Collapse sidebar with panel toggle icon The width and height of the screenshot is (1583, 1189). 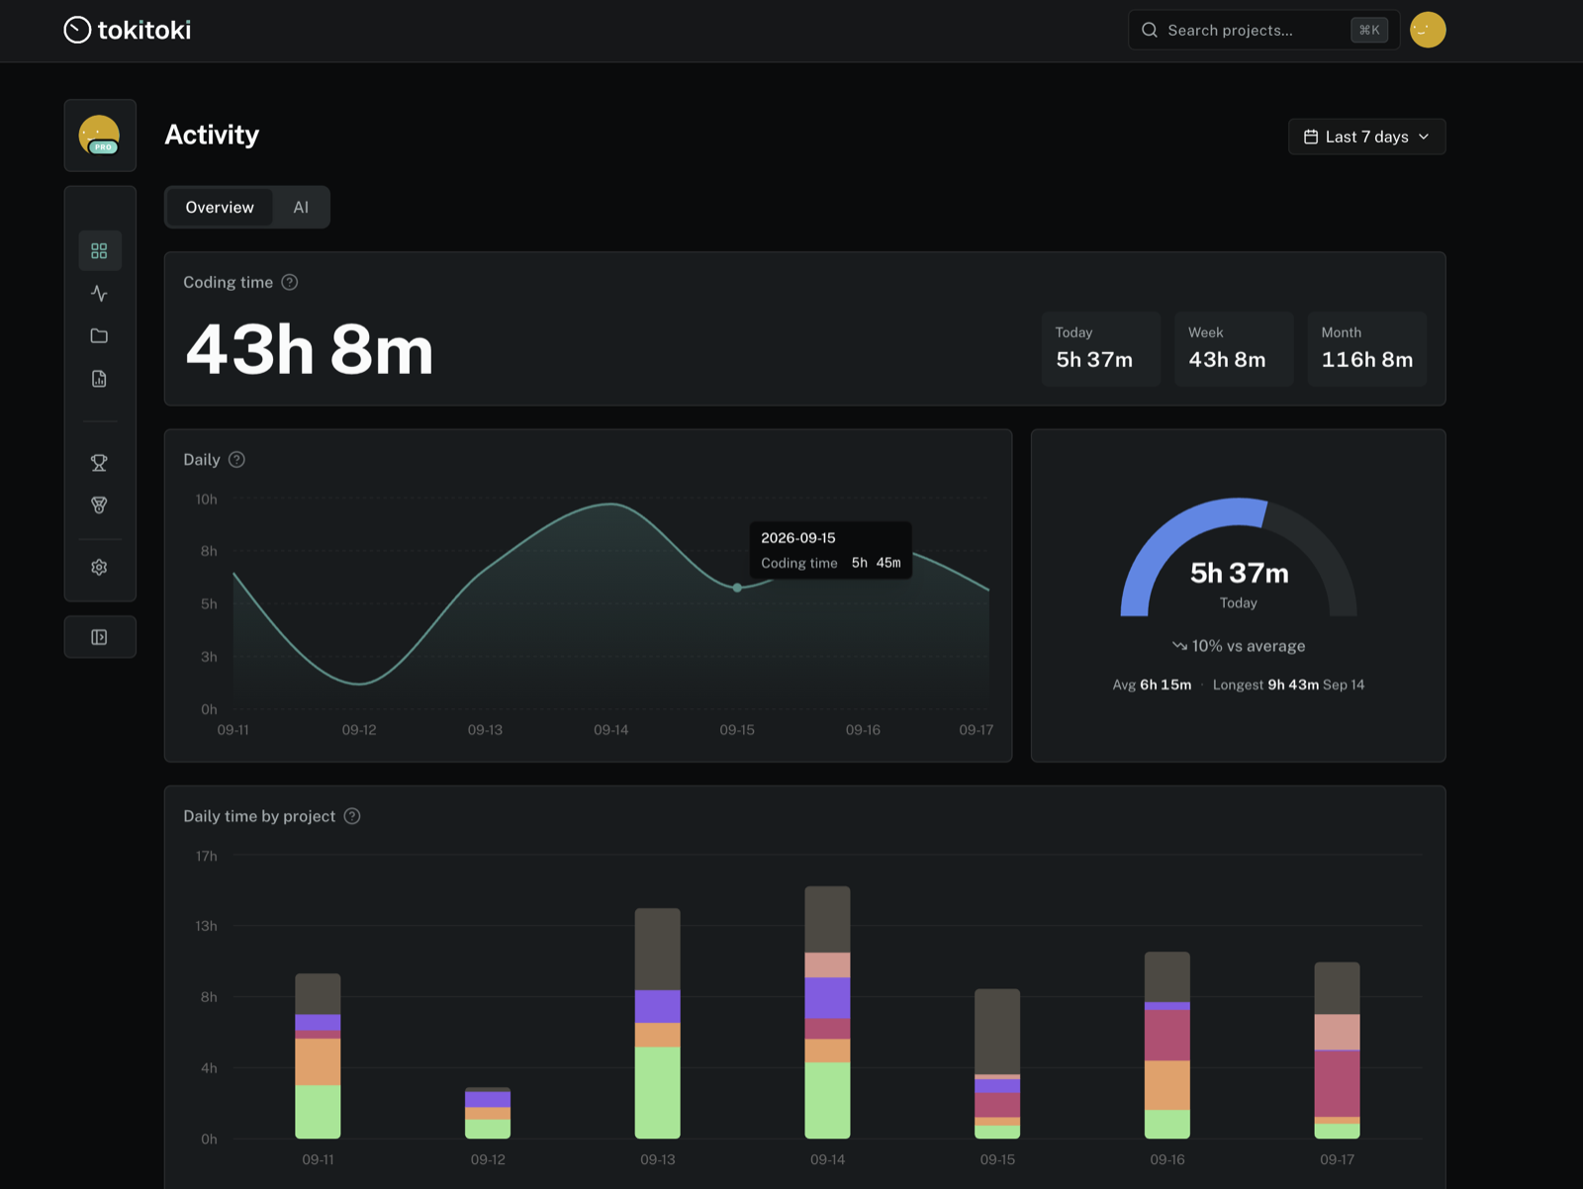point(100,637)
